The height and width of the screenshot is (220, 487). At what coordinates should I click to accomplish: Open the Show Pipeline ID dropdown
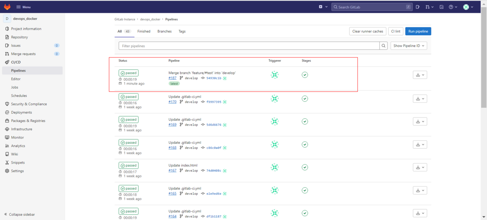[409, 46]
